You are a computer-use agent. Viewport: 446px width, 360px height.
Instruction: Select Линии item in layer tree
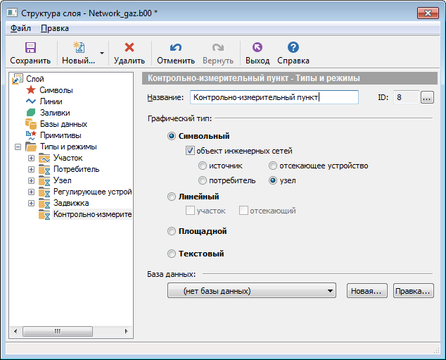pos(52,101)
